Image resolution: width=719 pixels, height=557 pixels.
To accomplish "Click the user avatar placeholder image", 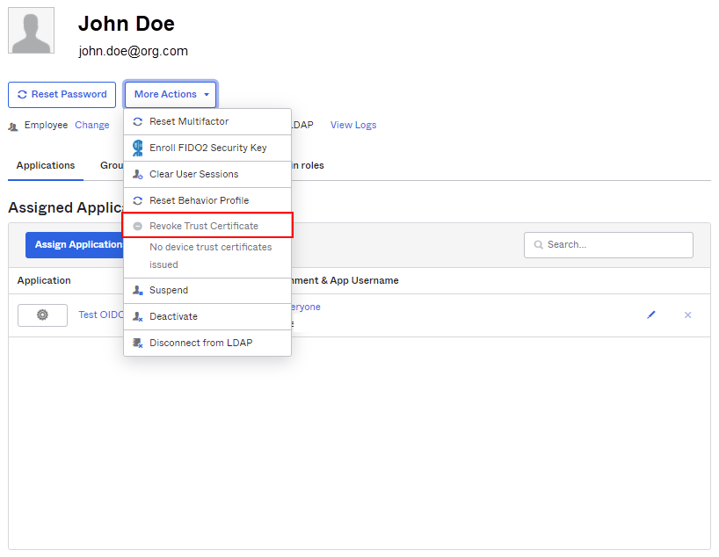I will pyautogui.click(x=31, y=31).
